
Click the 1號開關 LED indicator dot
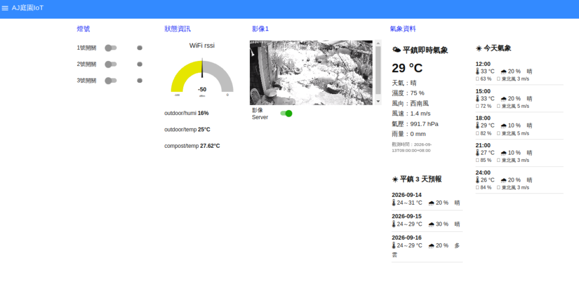(x=140, y=48)
